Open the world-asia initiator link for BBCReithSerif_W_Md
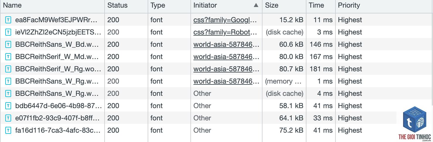 pyautogui.click(x=226, y=57)
